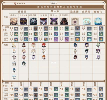
Task: Click the 债务处理人 dark hooded portrait
Action: (x=64, y=21)
